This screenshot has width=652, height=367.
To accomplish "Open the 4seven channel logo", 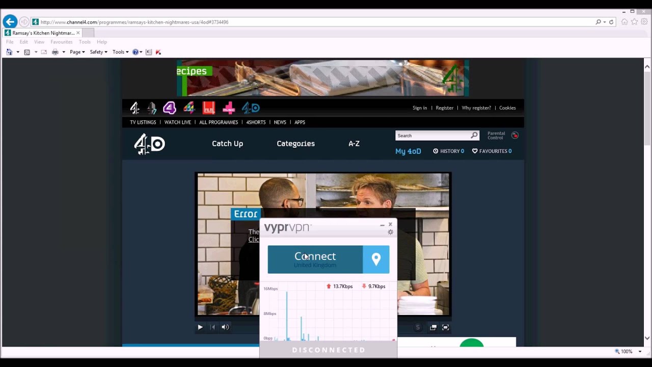I will tap(152, 108).
